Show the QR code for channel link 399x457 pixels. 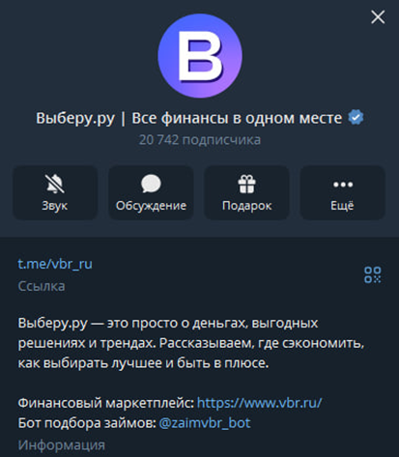(x=373, y=274)
